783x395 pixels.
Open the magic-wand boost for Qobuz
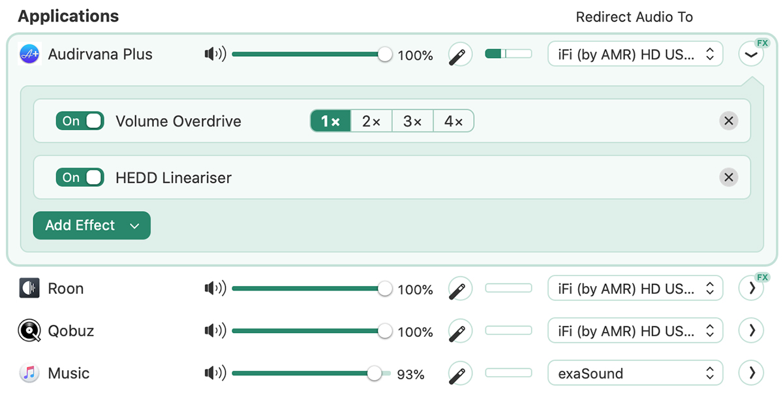[460, 331]
